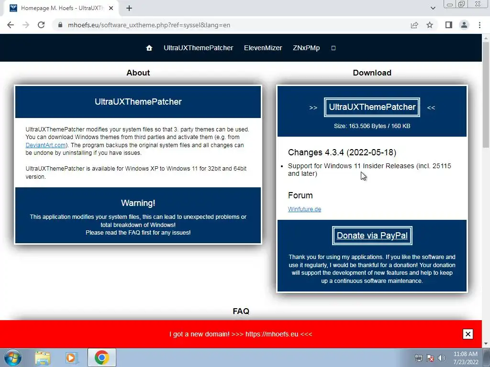The height and width of the screenshot is (367, 490).
Task: Select the Homepage M. Hoefs tab
Action: [61, 8]
